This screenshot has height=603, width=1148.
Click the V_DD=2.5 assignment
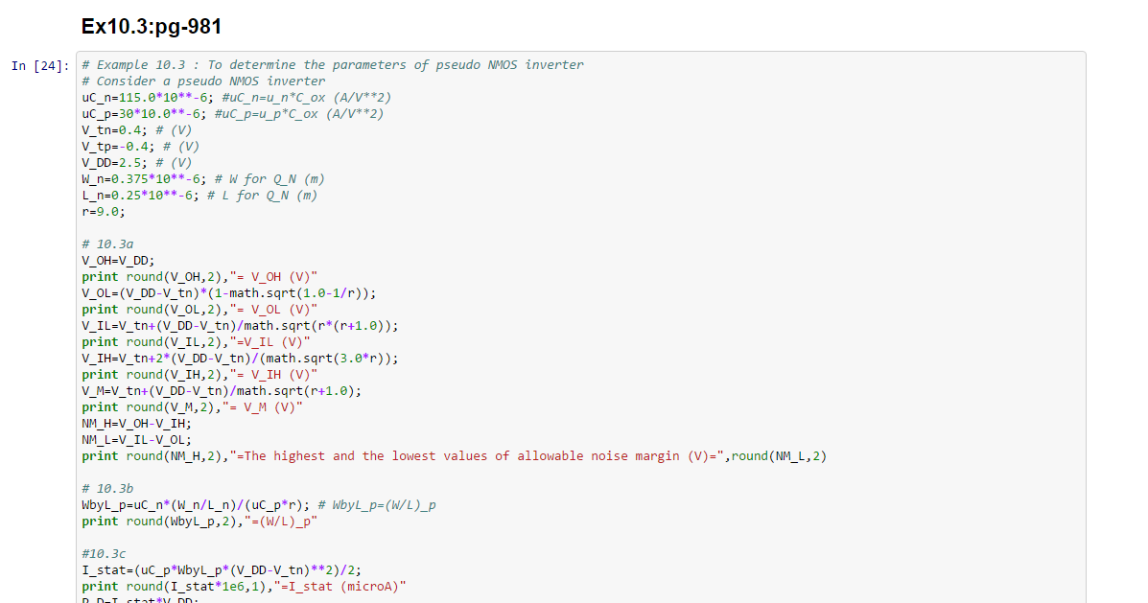pos(137,163)
